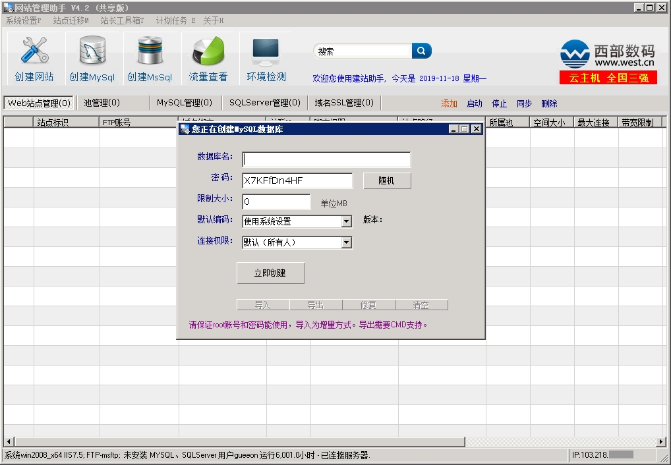The height and width of the screenshot is (465, 671).
Task: Click the horizontal scrollbar right arrow
Action: click(x=661, y=441)
